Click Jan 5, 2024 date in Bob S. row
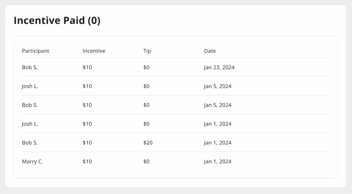Screen dimensions: 352x194 click(x=217, y=105)
